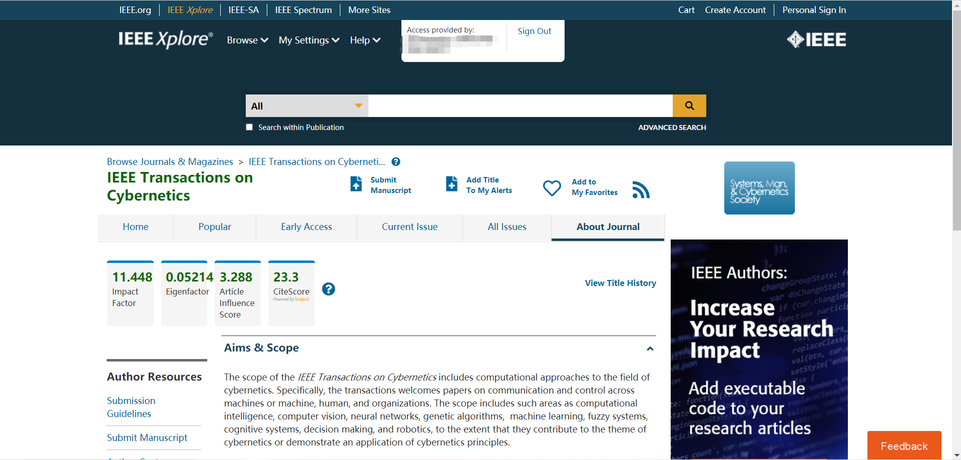Image resolution: width=961 pixels, height=460 pixels.
Task: Expand the Browse menu
Action: [x=248, y=40]
